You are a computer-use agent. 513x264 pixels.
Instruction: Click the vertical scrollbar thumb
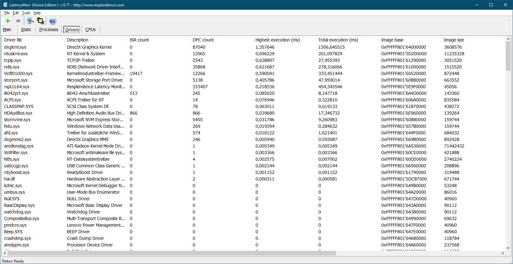(508, 57)
